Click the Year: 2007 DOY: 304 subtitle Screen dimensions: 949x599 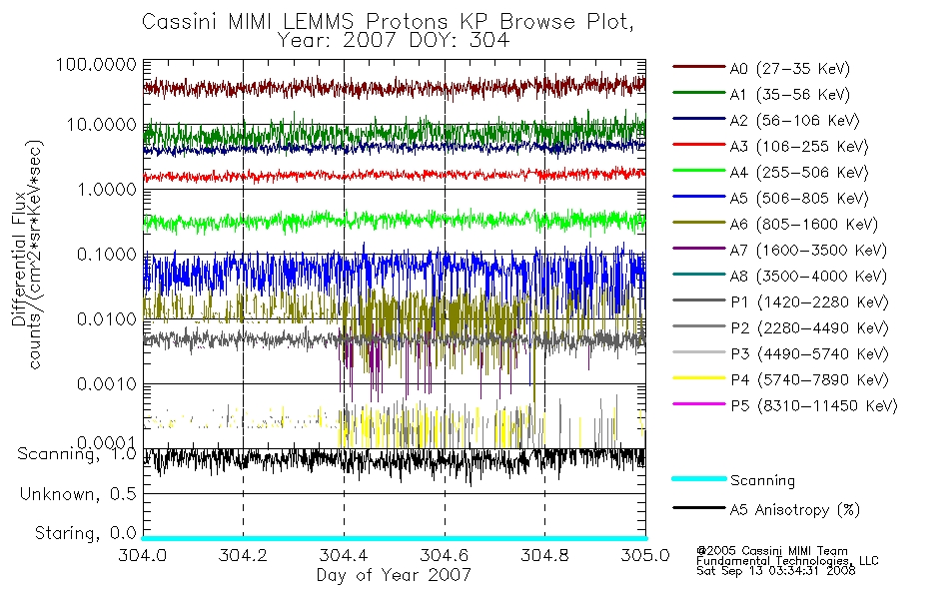pyautogui.click(x=394, y=41)
